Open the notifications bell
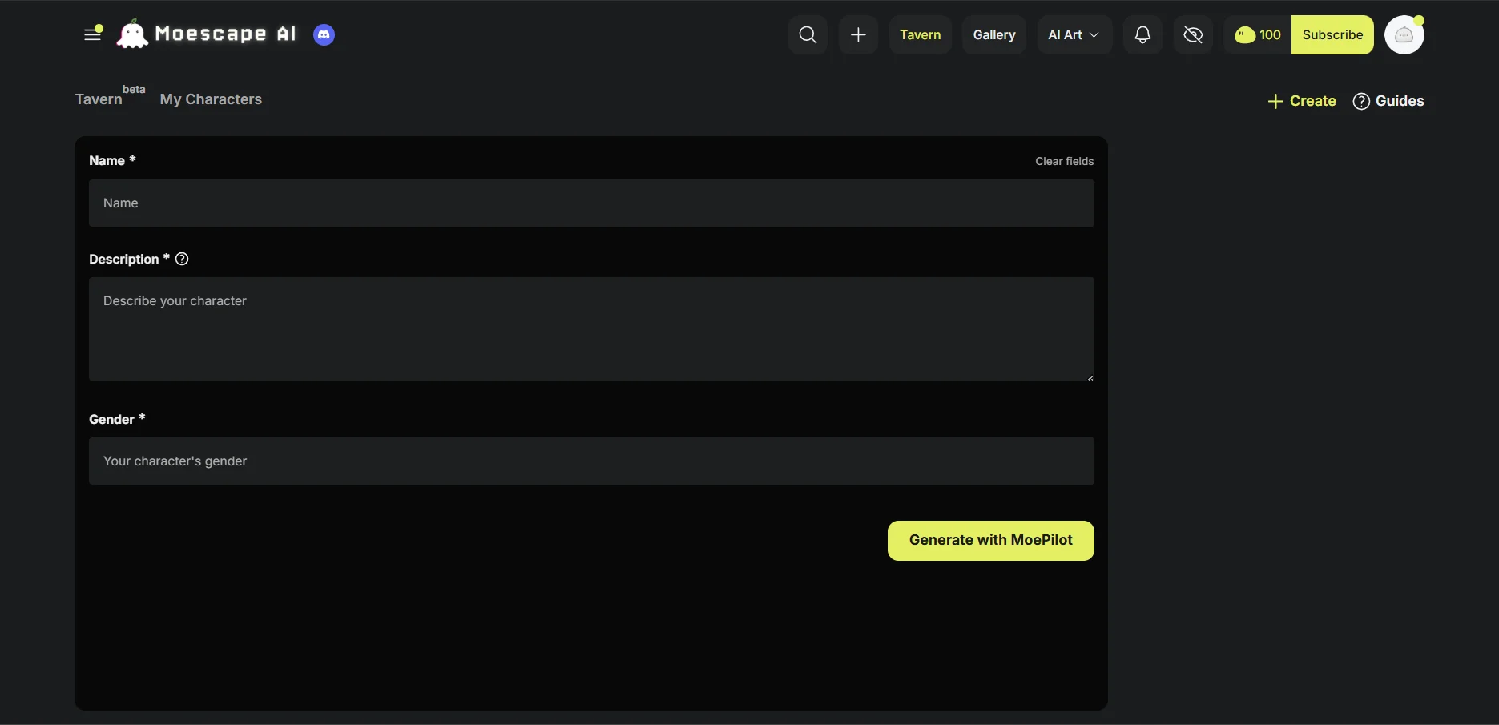The height and width of the screenshot is (725, 1499). [1142, 34]
